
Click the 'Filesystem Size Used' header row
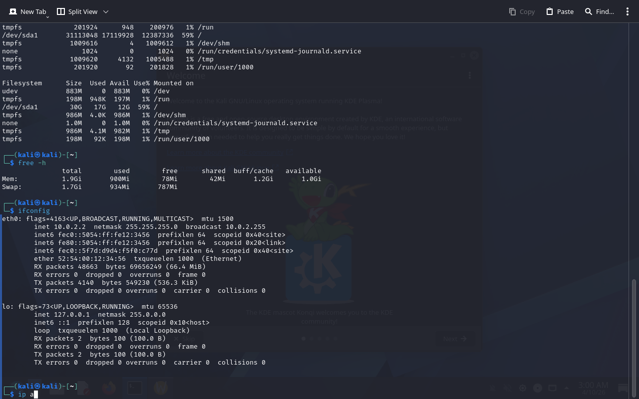(x=98, y=83)
